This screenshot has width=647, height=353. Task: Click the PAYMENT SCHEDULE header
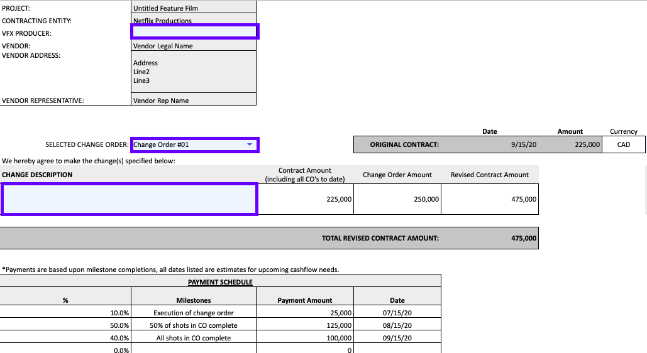220,282
